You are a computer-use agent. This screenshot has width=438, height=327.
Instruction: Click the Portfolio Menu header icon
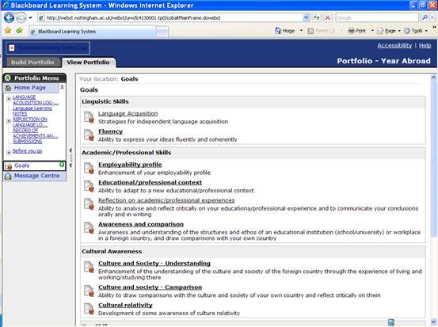(8, 78)
